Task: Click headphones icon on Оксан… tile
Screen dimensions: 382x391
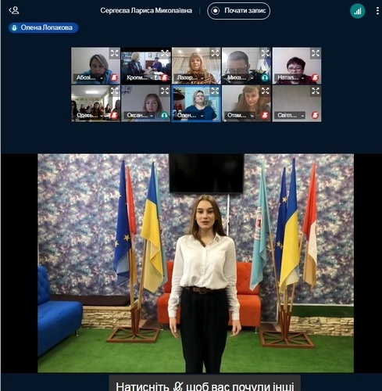Action: pyautogui.click(x=164, y=115)
